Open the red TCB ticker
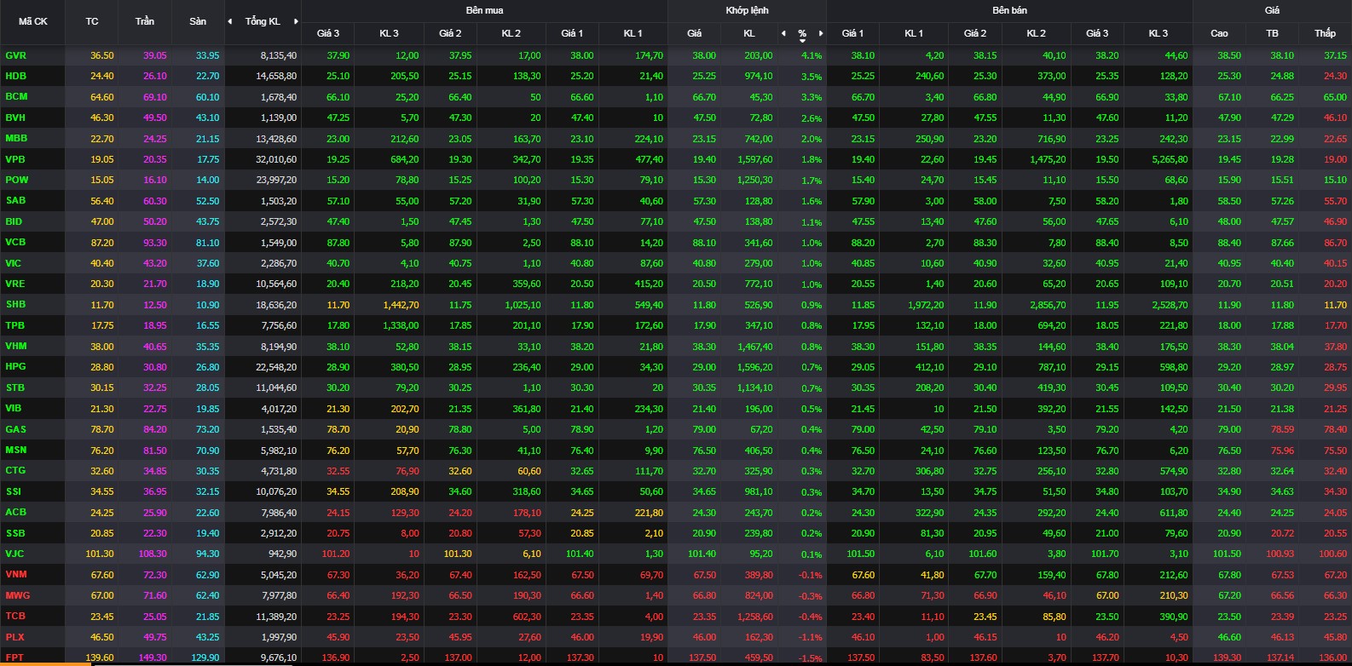This screenshot has width=1352, height=666. pos(15,616)
